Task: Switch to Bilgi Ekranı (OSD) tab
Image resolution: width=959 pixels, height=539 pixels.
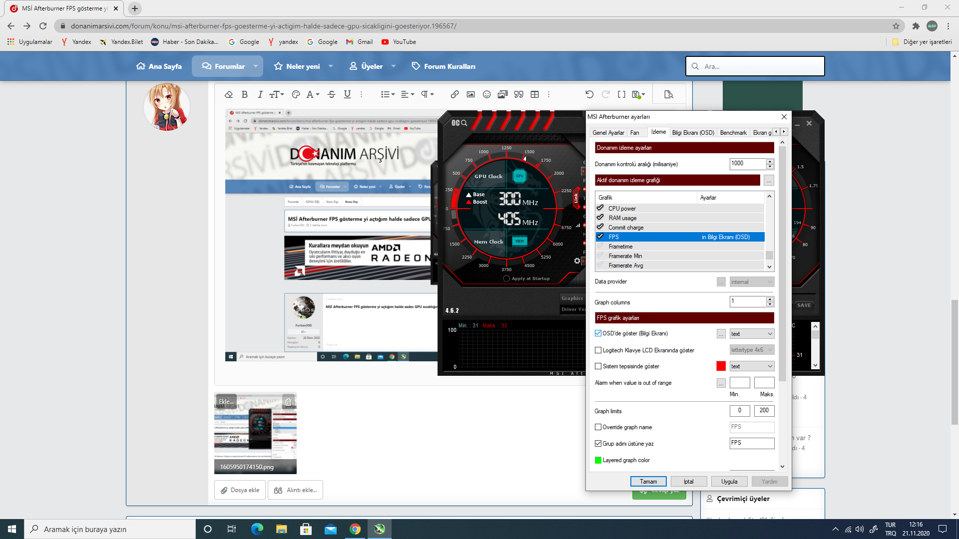Action: coord(693,133)
